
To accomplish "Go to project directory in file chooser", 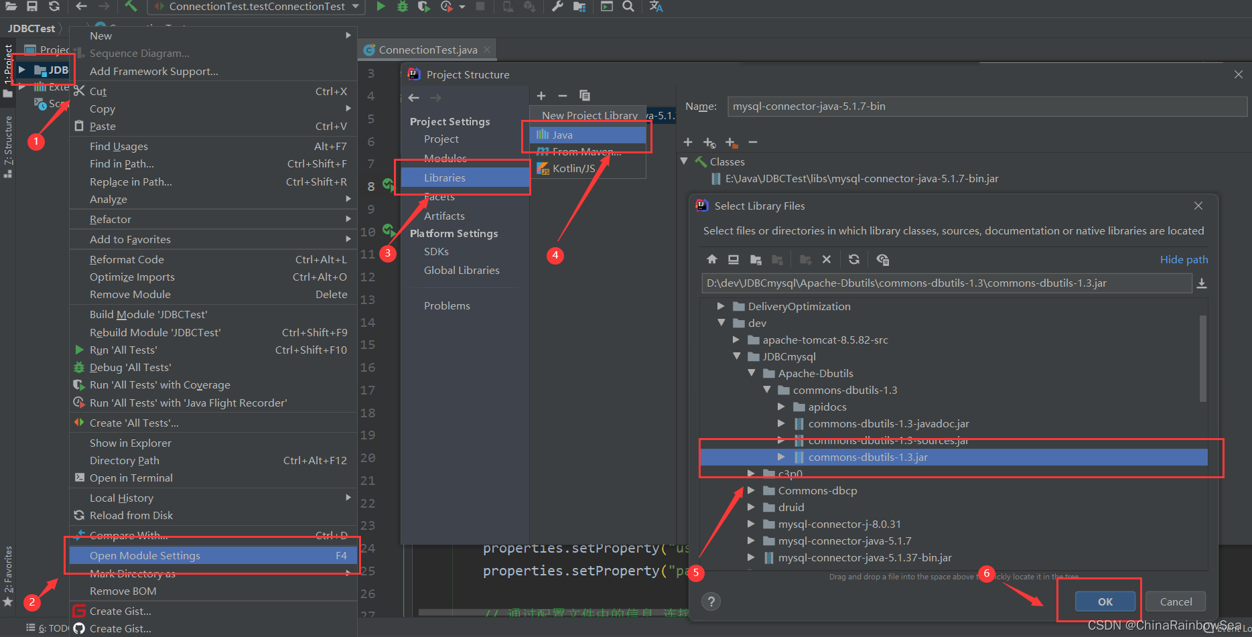I will tap(756, 260).
